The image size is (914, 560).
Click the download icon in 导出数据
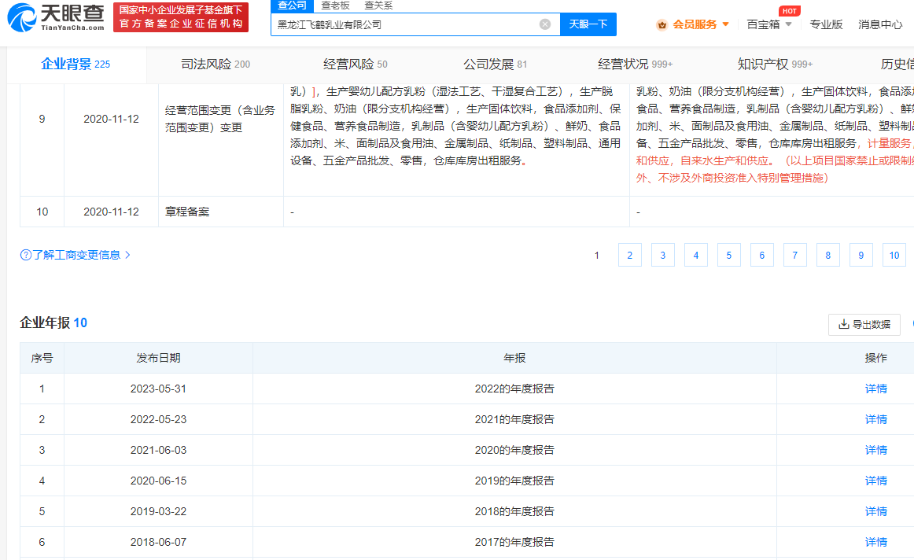coord(843,325)
